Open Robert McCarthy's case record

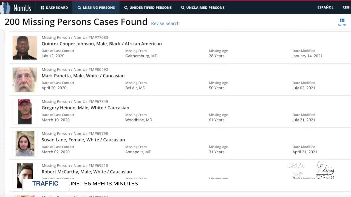(x=87, y=172)
